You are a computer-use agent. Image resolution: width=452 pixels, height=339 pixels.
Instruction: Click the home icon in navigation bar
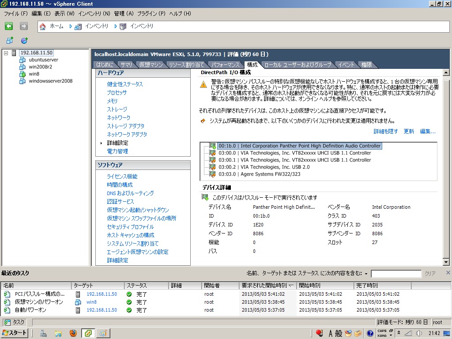[x=43, y=26]
